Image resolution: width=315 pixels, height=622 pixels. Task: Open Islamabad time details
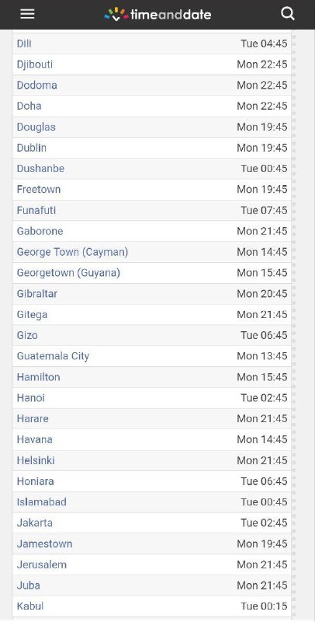coord(42,501)
